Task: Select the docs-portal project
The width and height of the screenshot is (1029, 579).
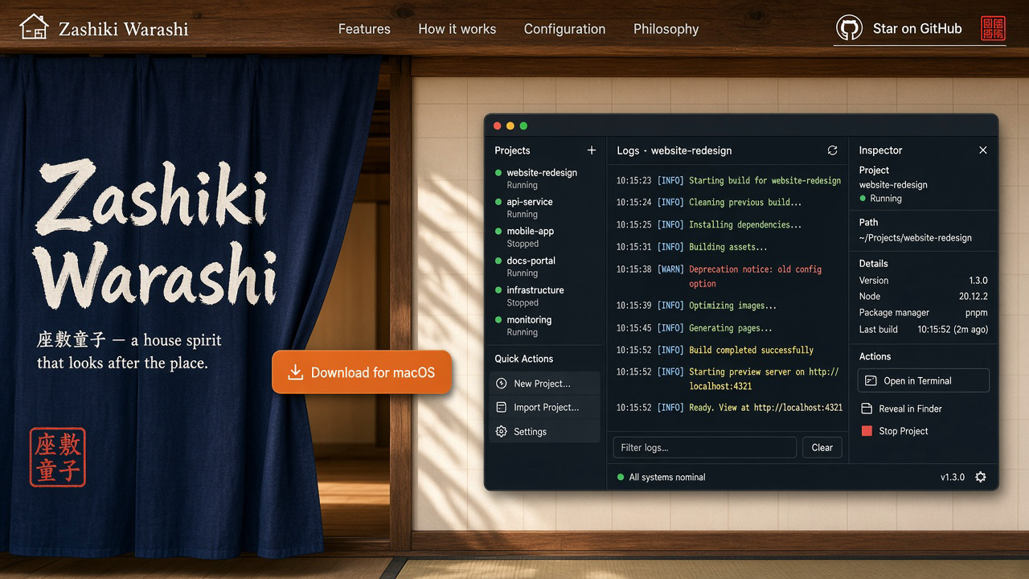Action: [x=544, y=267]
